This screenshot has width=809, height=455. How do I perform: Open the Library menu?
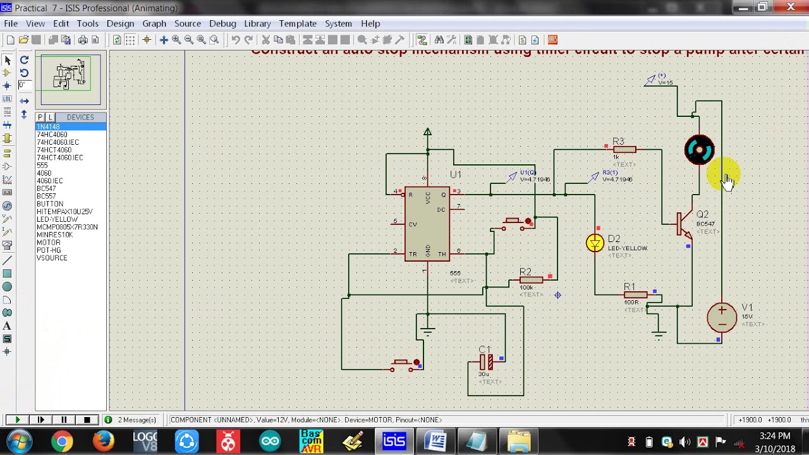pos(257,23)
